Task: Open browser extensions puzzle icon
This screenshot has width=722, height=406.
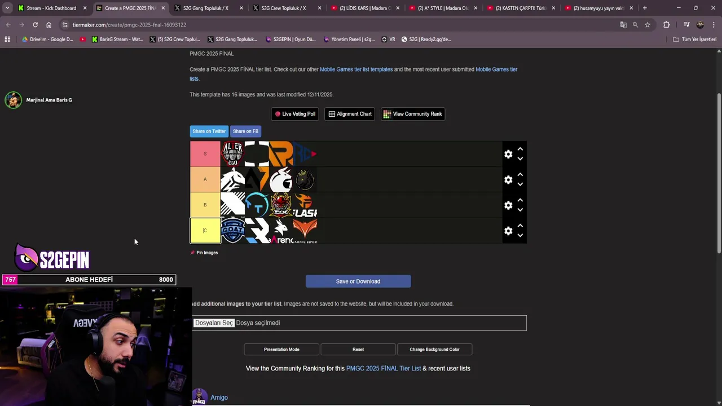Action: pyautogui.click(x=666, y=25)
